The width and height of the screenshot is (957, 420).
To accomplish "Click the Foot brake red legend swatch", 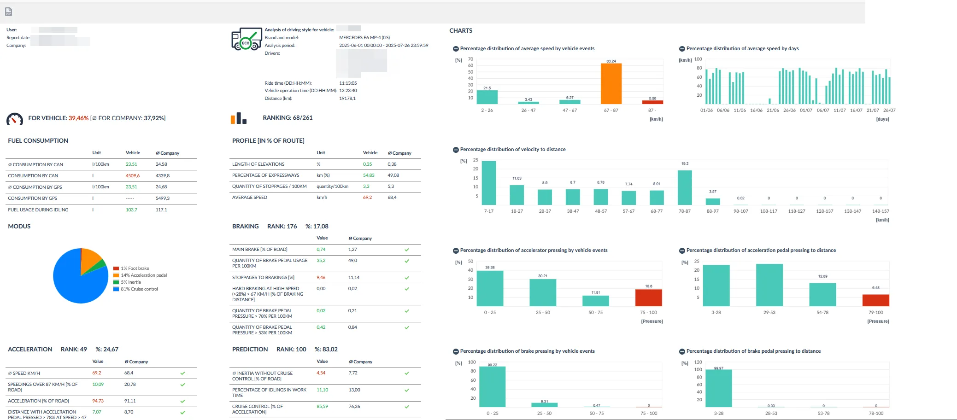I will coord(116,268).
